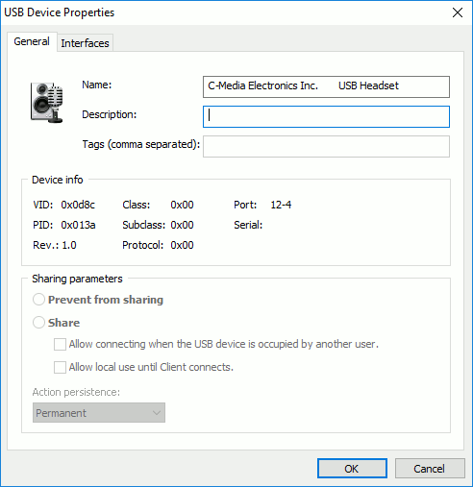This screenshot has height=487, width=473.
Task: Click the PID value 0x013a
Action: (x=78, y=225)
